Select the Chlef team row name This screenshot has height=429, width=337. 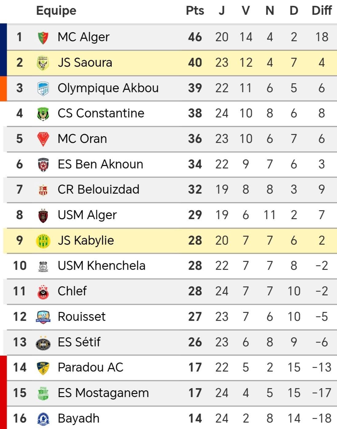72,291
